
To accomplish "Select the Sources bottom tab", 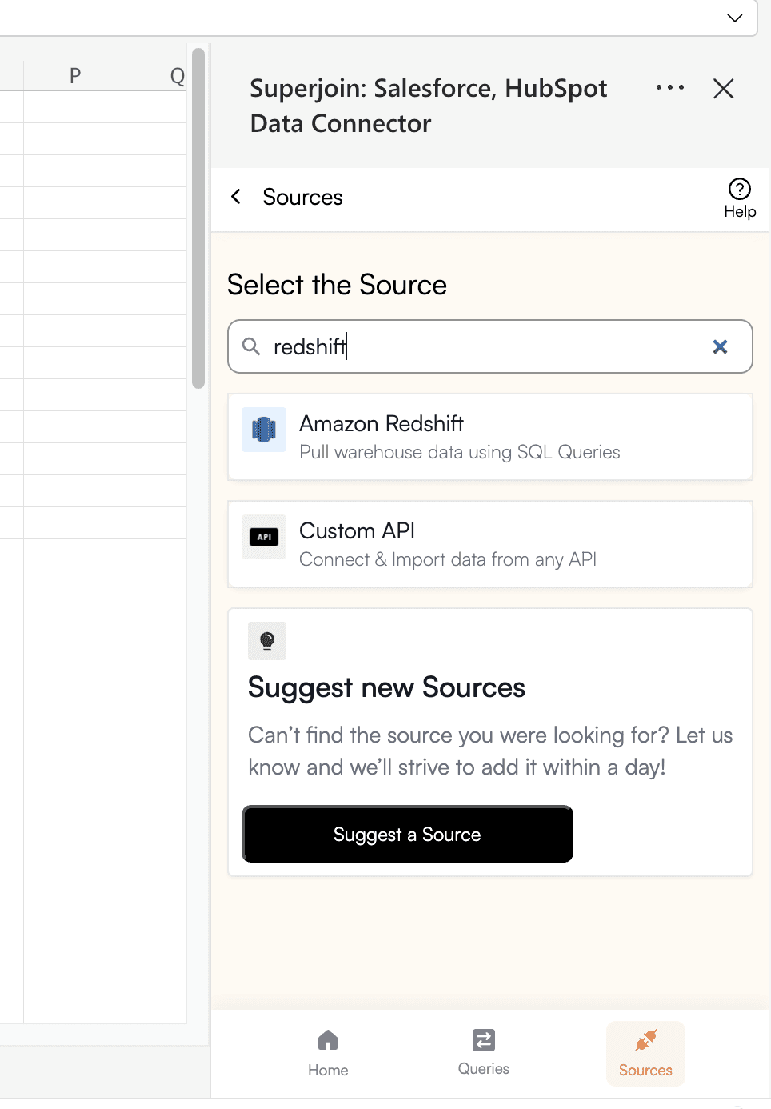I will pyautogui.click(x=645, y=1053).
